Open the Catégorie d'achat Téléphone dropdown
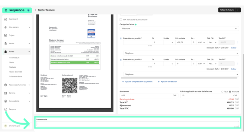 click(179, 29)
